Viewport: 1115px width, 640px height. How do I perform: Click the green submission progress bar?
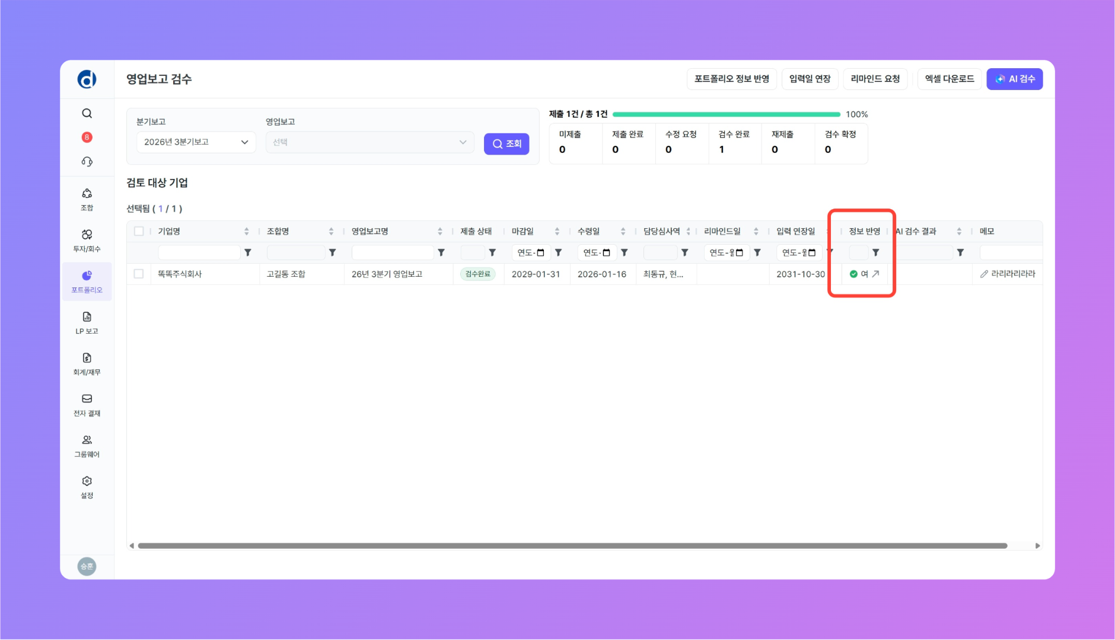coord(727,114)
